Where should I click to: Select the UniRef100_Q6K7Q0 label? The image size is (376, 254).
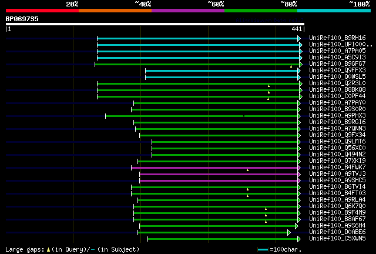click(x=337, y=206)
